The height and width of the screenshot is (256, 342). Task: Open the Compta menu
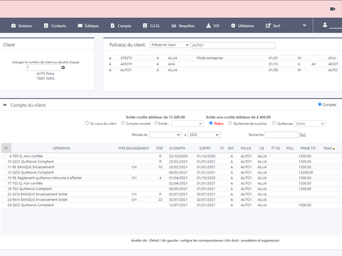tap(121, 26)
